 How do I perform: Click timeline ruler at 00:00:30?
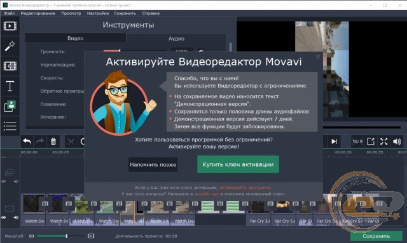tap(343, 152)
